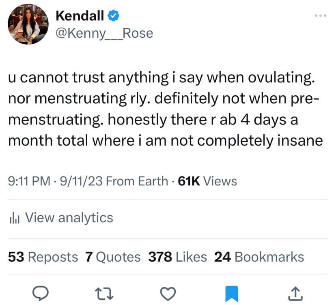Viewport: 336px width, 305px height.
Task: Click the From Earth location label
Action: pos(136,181)
